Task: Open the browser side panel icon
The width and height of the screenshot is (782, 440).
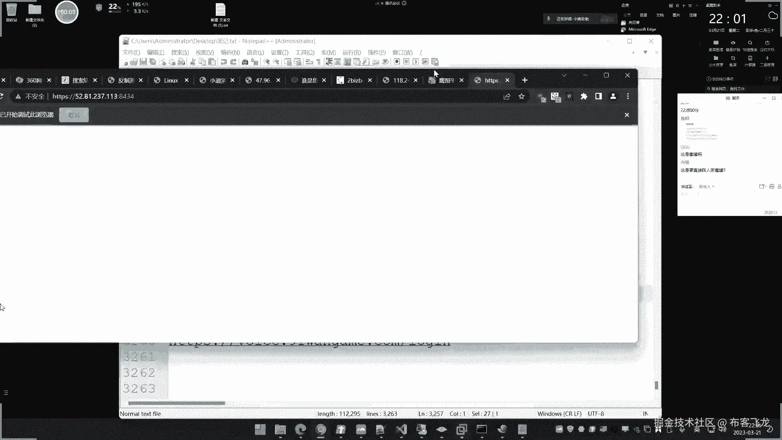Action: click(x=598, y=97)
